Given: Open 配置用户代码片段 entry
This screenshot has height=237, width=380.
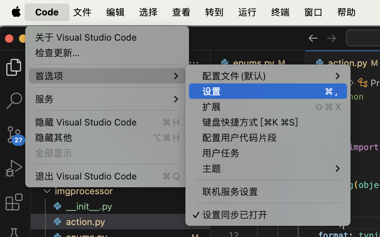Looking at the screenshot, I should pos(268,137).
